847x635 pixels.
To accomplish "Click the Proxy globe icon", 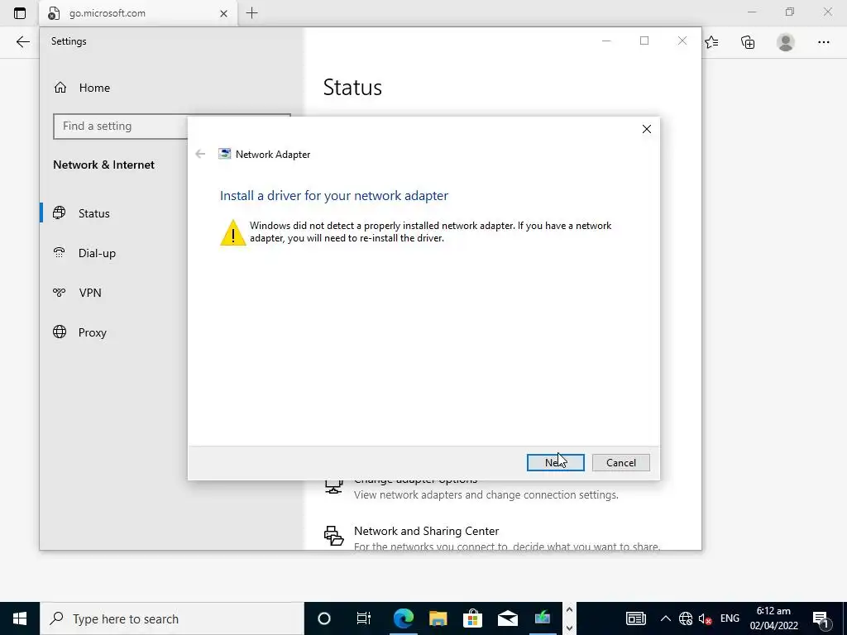I will [x=60, y=332].
